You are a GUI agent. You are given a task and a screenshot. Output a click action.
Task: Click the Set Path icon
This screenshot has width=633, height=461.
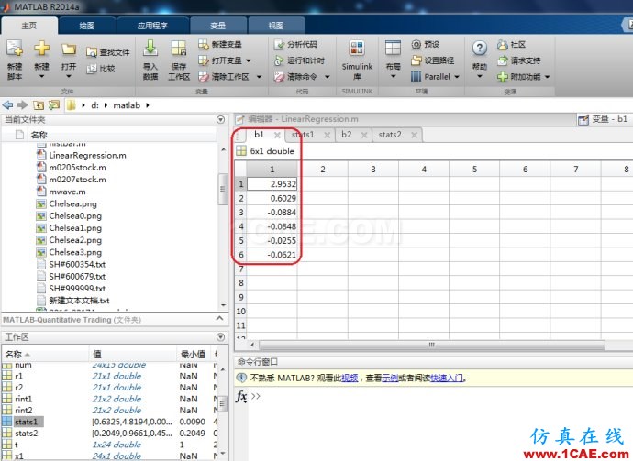point(416,60)
